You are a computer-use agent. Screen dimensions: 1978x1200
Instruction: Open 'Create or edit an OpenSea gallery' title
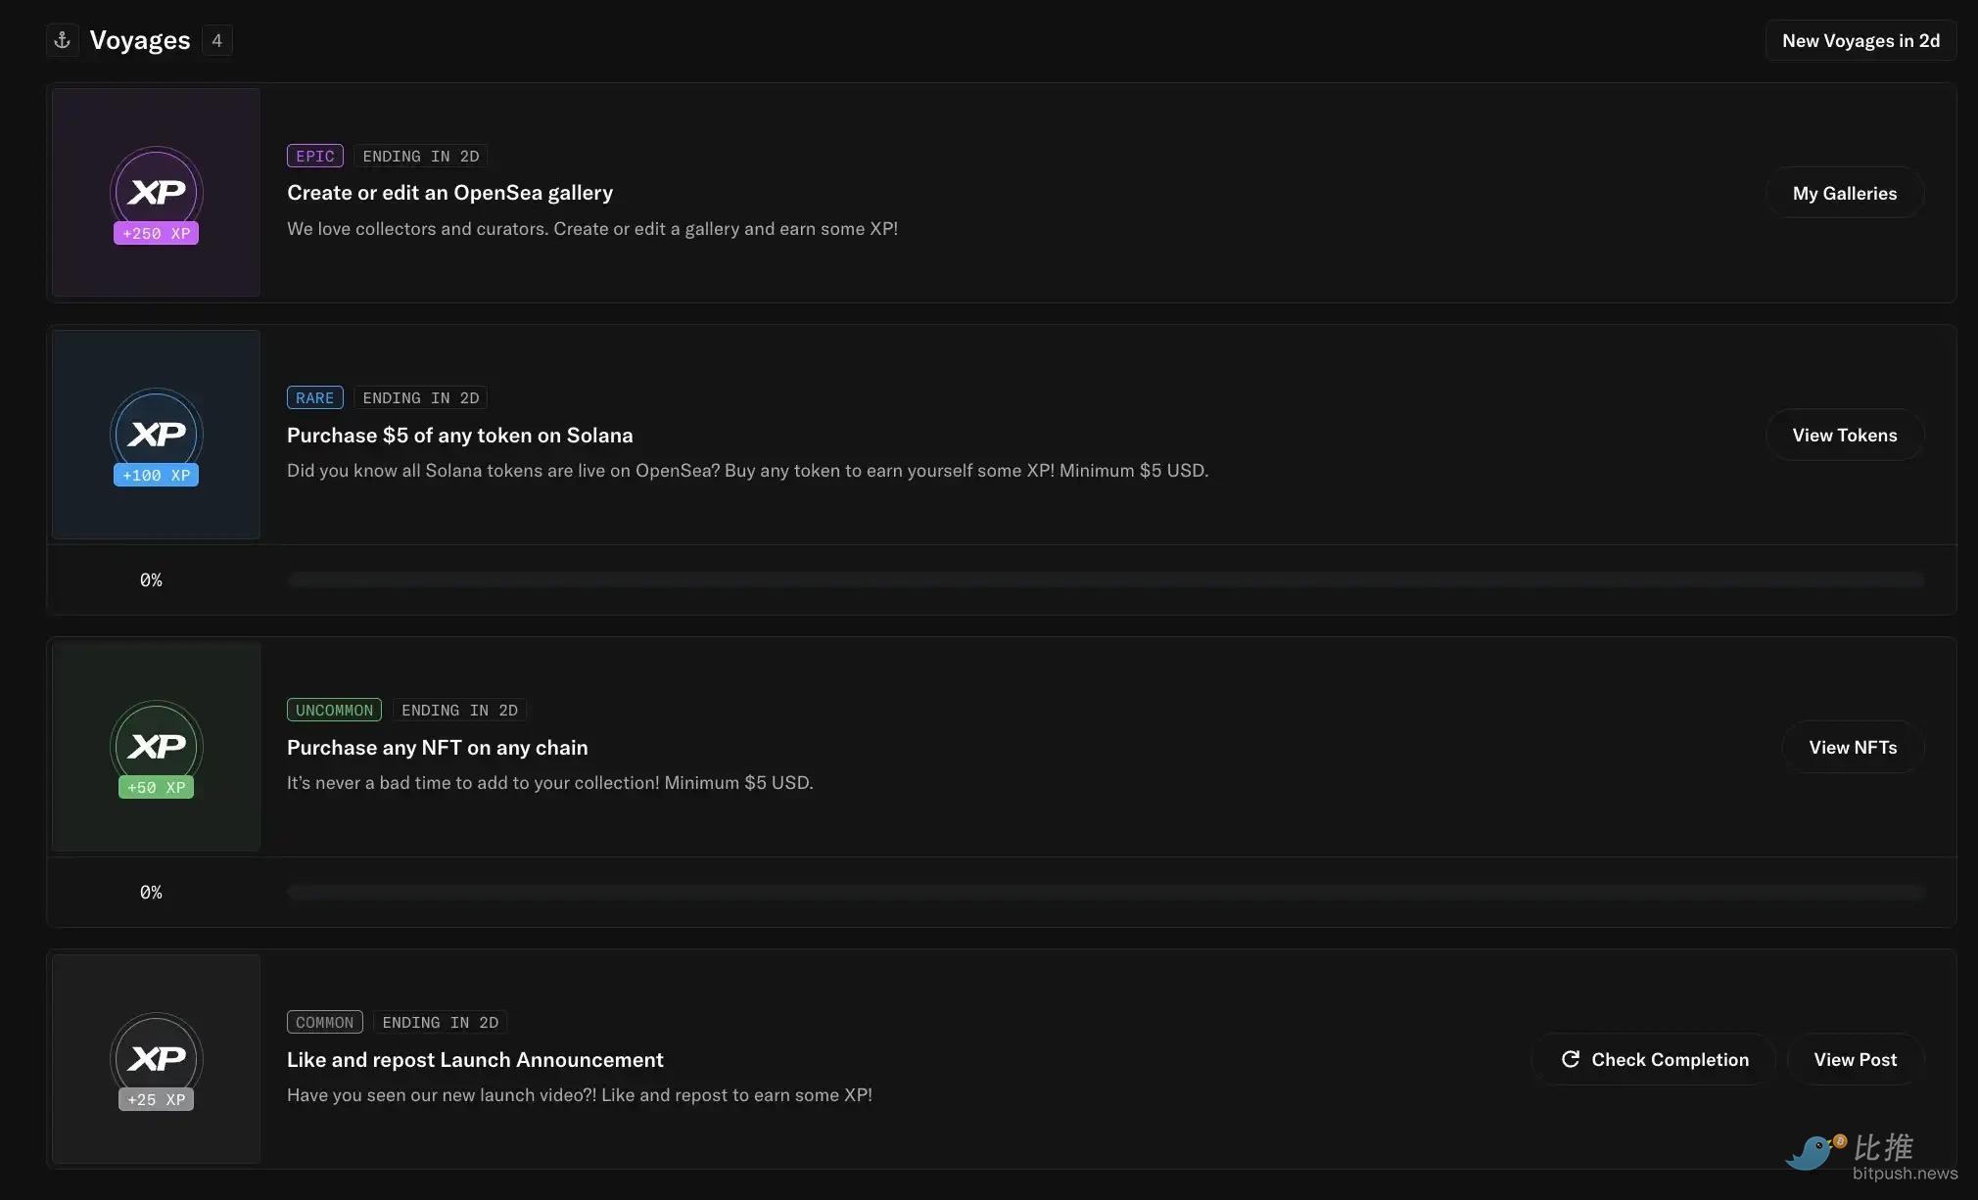point(449,193)
